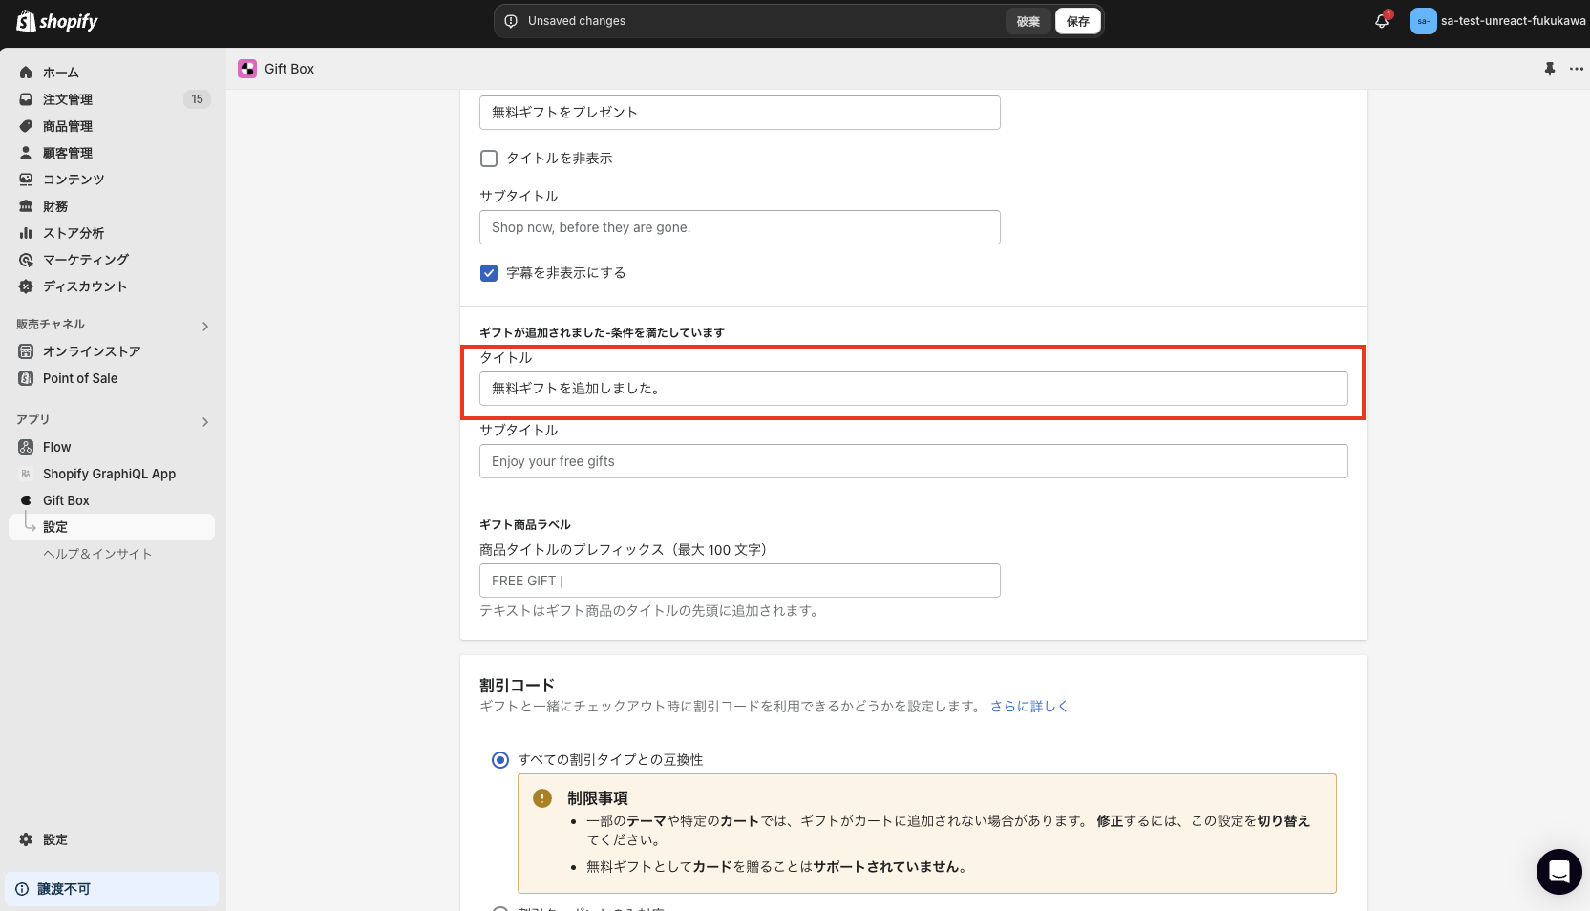Click the FREE GIFT prefix input field
The image size is (1590, 911).
pyautogui.click(x=739, y=580)
